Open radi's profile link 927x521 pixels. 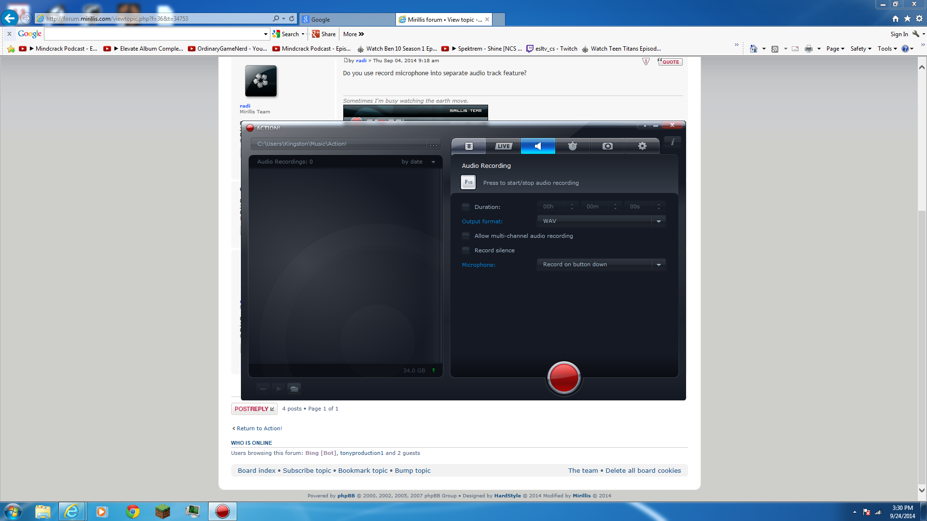(245, 106)
